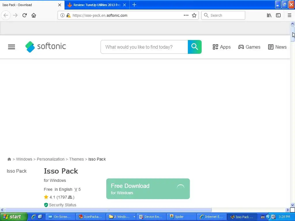This screenshot has height=221, width=295.
Task: Switch to On-Screen Keyboard taskbar item
Action: click(60, 217)
